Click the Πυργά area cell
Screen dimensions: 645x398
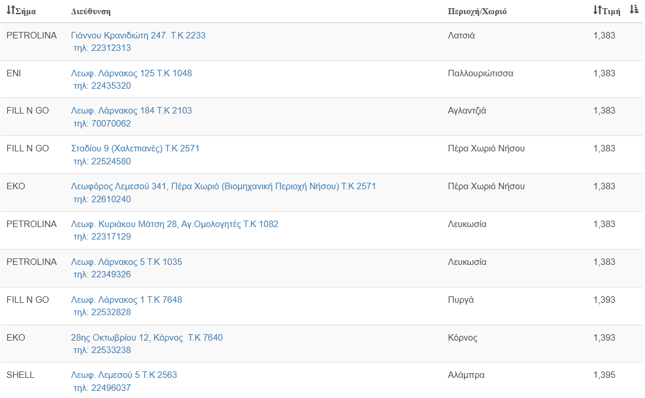pyautogui.click(x=461, y=300)
